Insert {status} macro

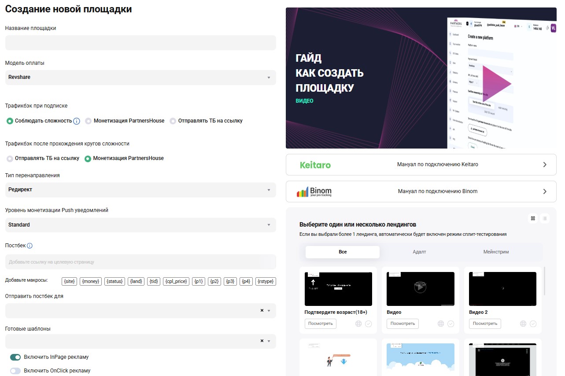[x=115, y=281]
